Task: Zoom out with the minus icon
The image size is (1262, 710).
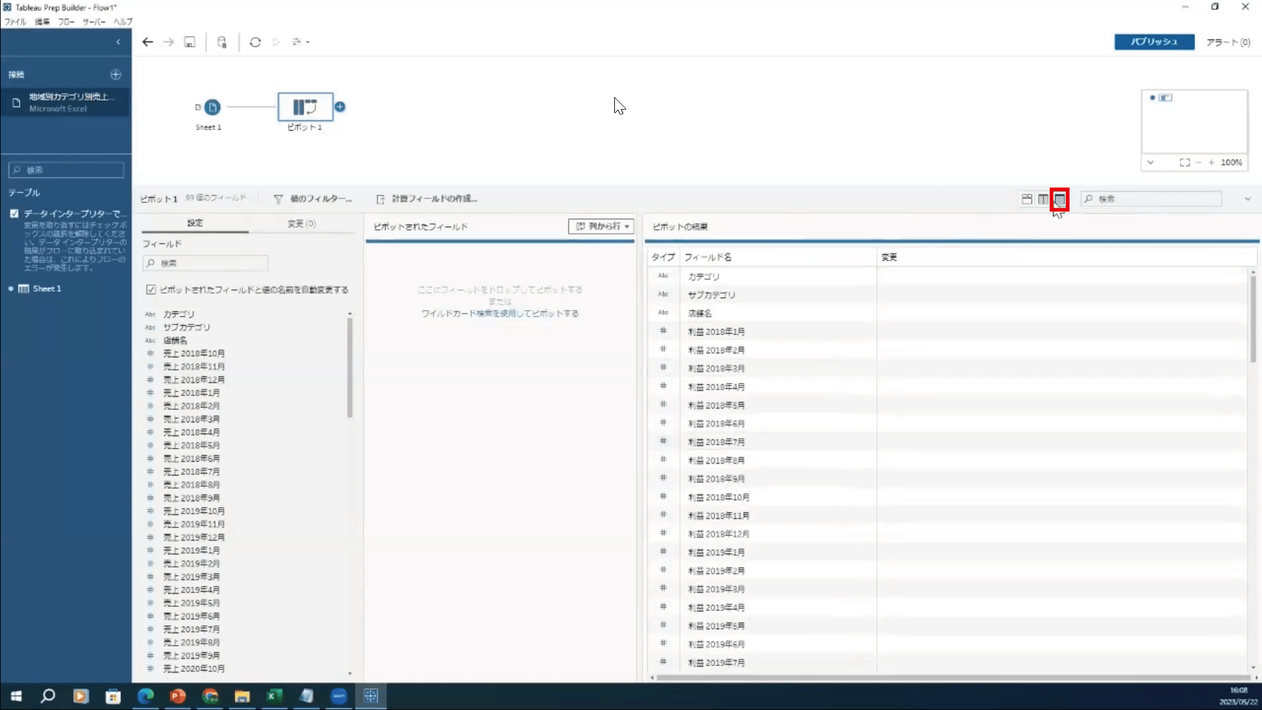Action: tap(1199, 162)
